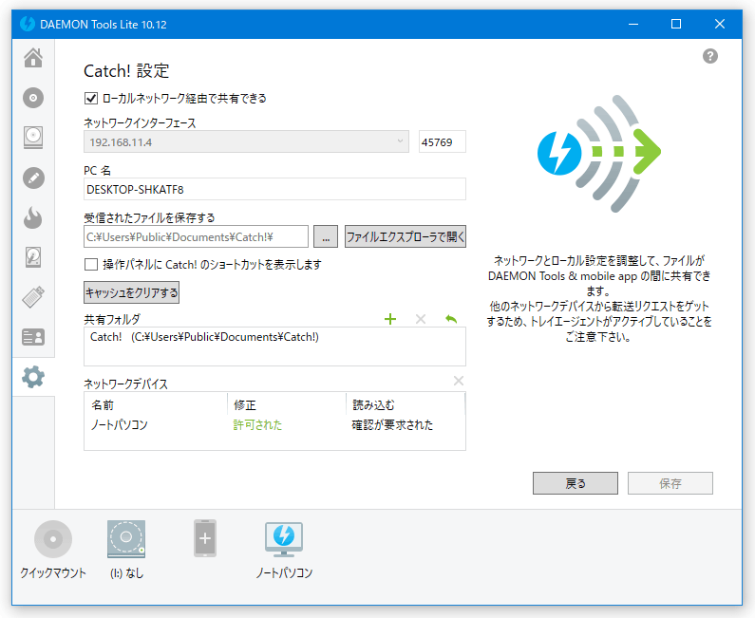
Task: Open the USB stick tools icon
Action: tap(33, 297)
